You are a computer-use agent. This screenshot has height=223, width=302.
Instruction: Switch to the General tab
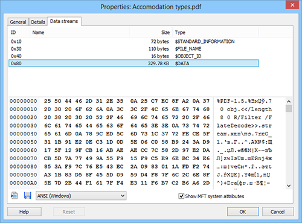tap(18, 22)
